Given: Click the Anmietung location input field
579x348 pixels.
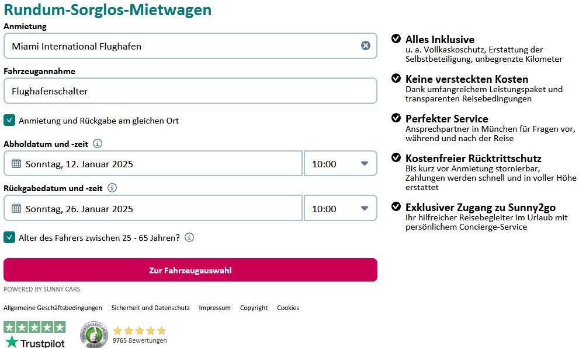Looking at the screenshot, I should tap(185, 45).
